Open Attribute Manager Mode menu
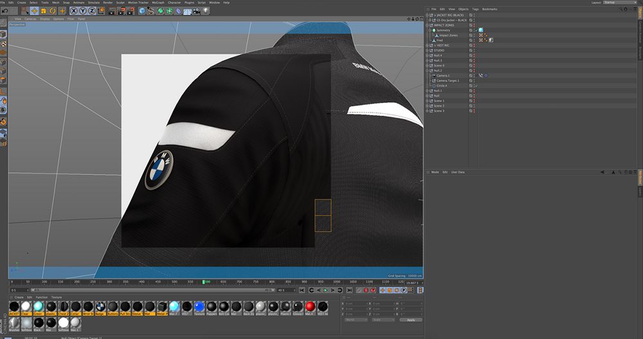The height and width of the screenshot is (339, 643). [x=435, y=172]
